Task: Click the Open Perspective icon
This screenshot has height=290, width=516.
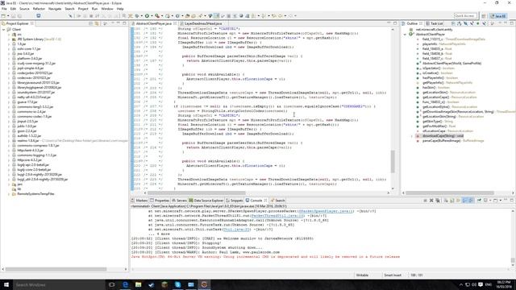Action: click(x=484, y=16)
